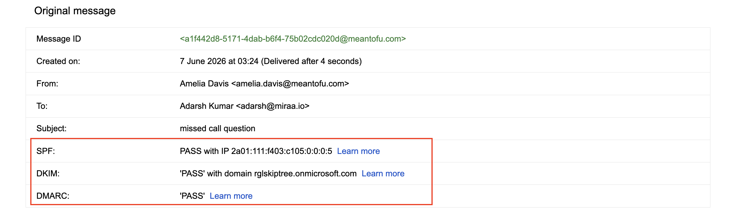Click the 'To:' label
The image size is (736, 220).
pyautogui.click(x=42, y=106)
